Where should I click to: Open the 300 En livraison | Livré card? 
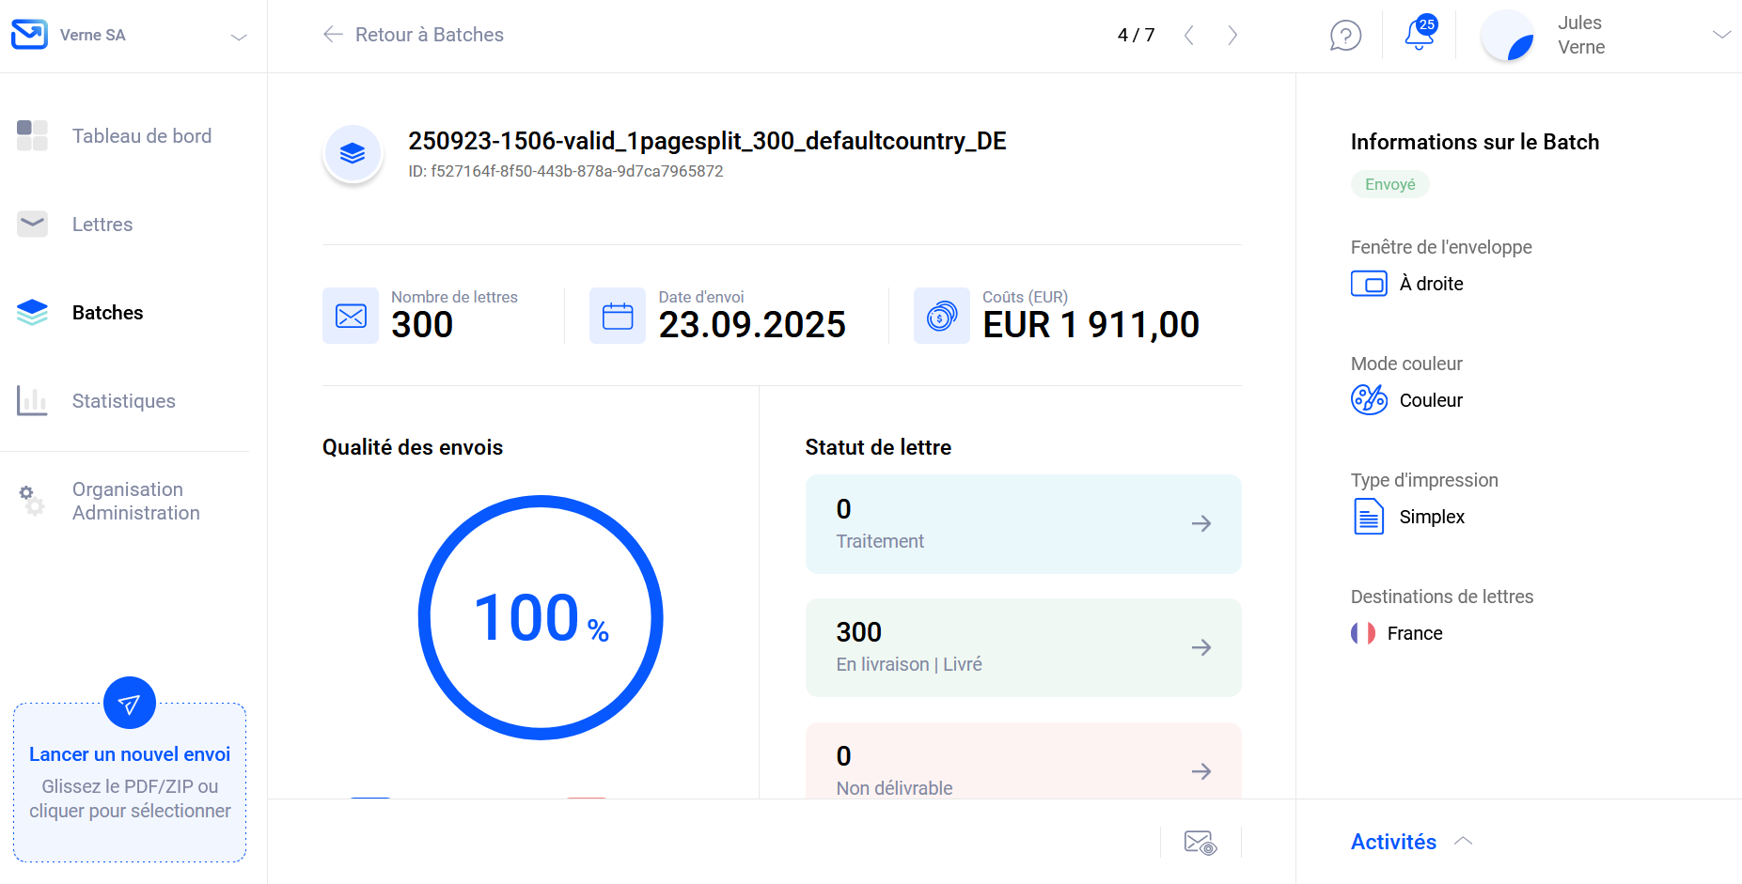click(1023, 647)
